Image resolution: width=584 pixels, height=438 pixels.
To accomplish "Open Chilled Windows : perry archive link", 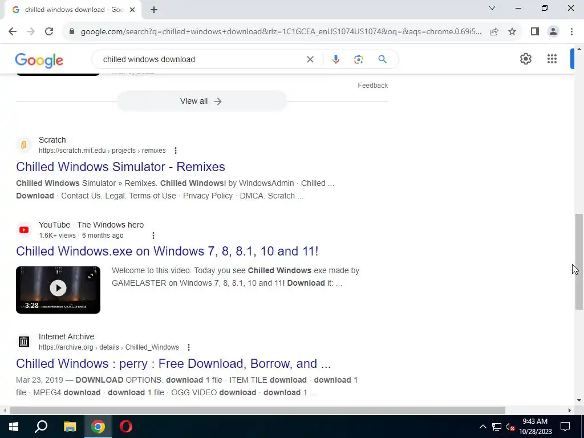I will coord(173,363).
